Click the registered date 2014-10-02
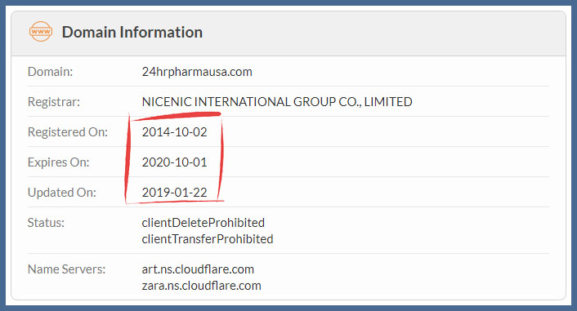 (x=174, y=132)
